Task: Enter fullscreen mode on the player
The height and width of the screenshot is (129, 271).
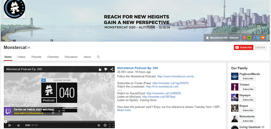Action: [112, 125]
